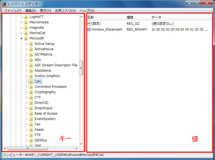Viewport: 215px width, 160px height.
Task: Click the status bar registry path
Action: (53, 155)
